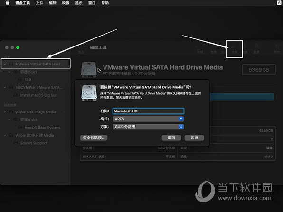Screen dimensions: 283x212
Task: Click the 磁盘 type value in info table
Action: 269,148
